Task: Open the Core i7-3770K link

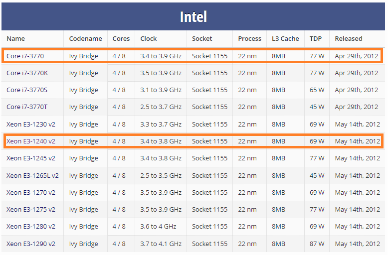Action: pos(27,73)
